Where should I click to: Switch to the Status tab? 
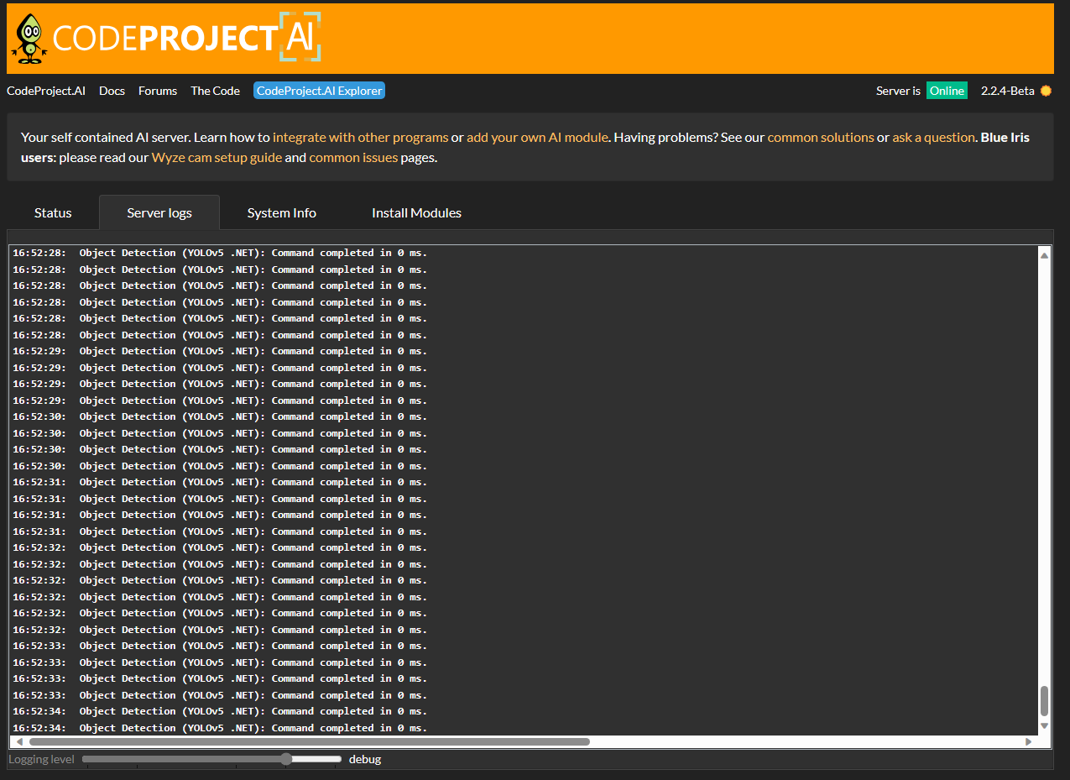(53, 212)
